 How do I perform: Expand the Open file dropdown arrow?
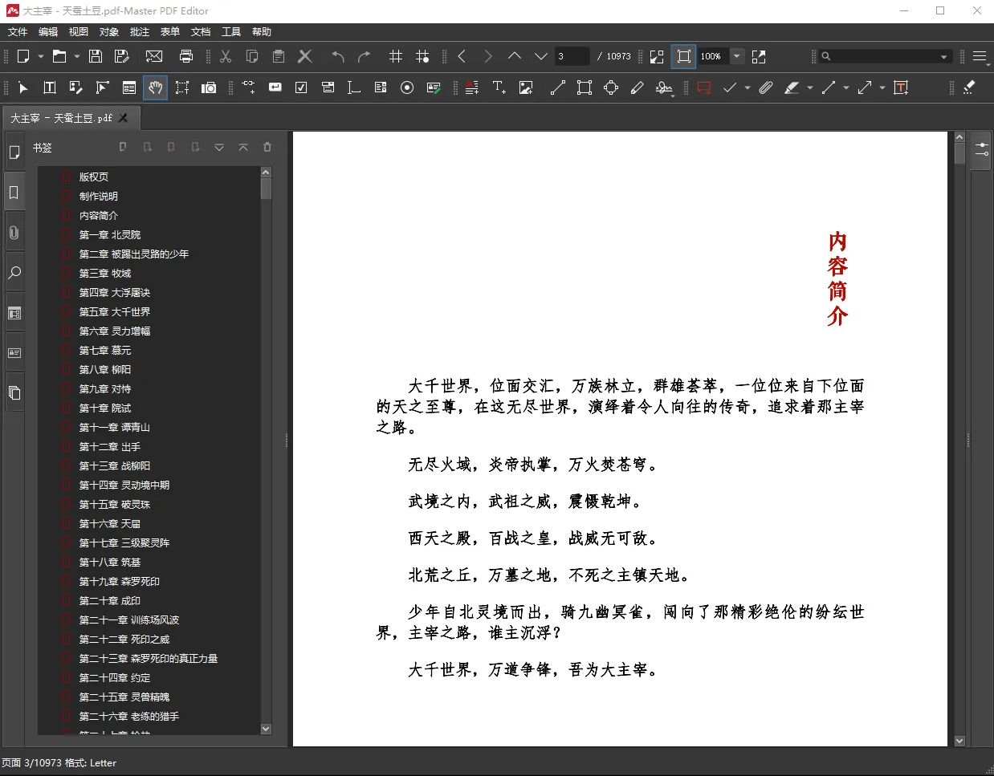pos(77,56)
